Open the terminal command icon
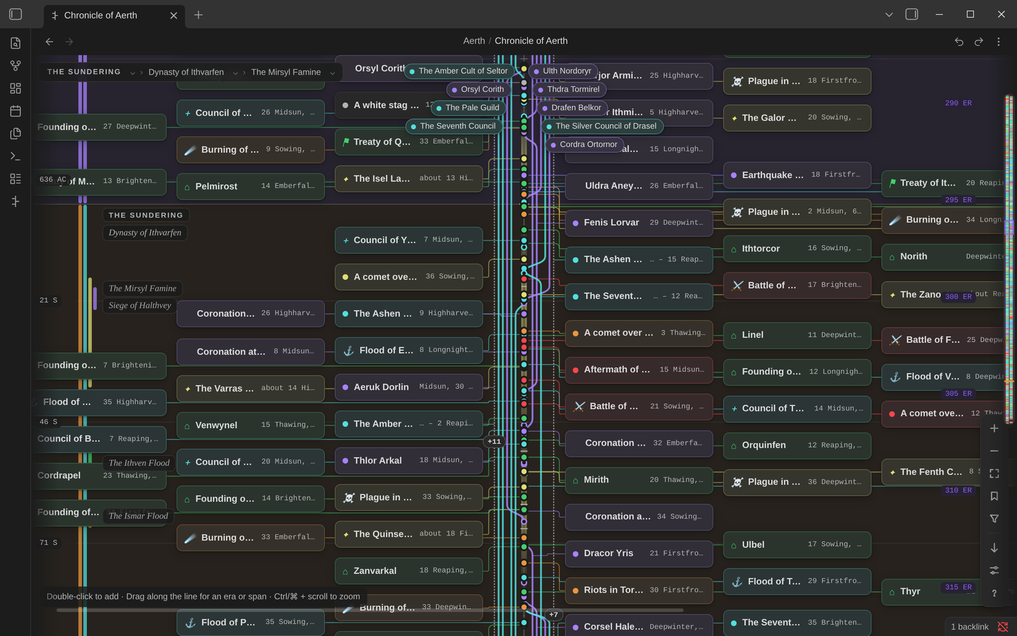Viewport: 1017px width, 636px height. click(x=16, y=156)
